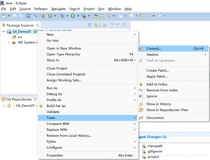
Task: Open the Source menu
Action: pos(25,9)
